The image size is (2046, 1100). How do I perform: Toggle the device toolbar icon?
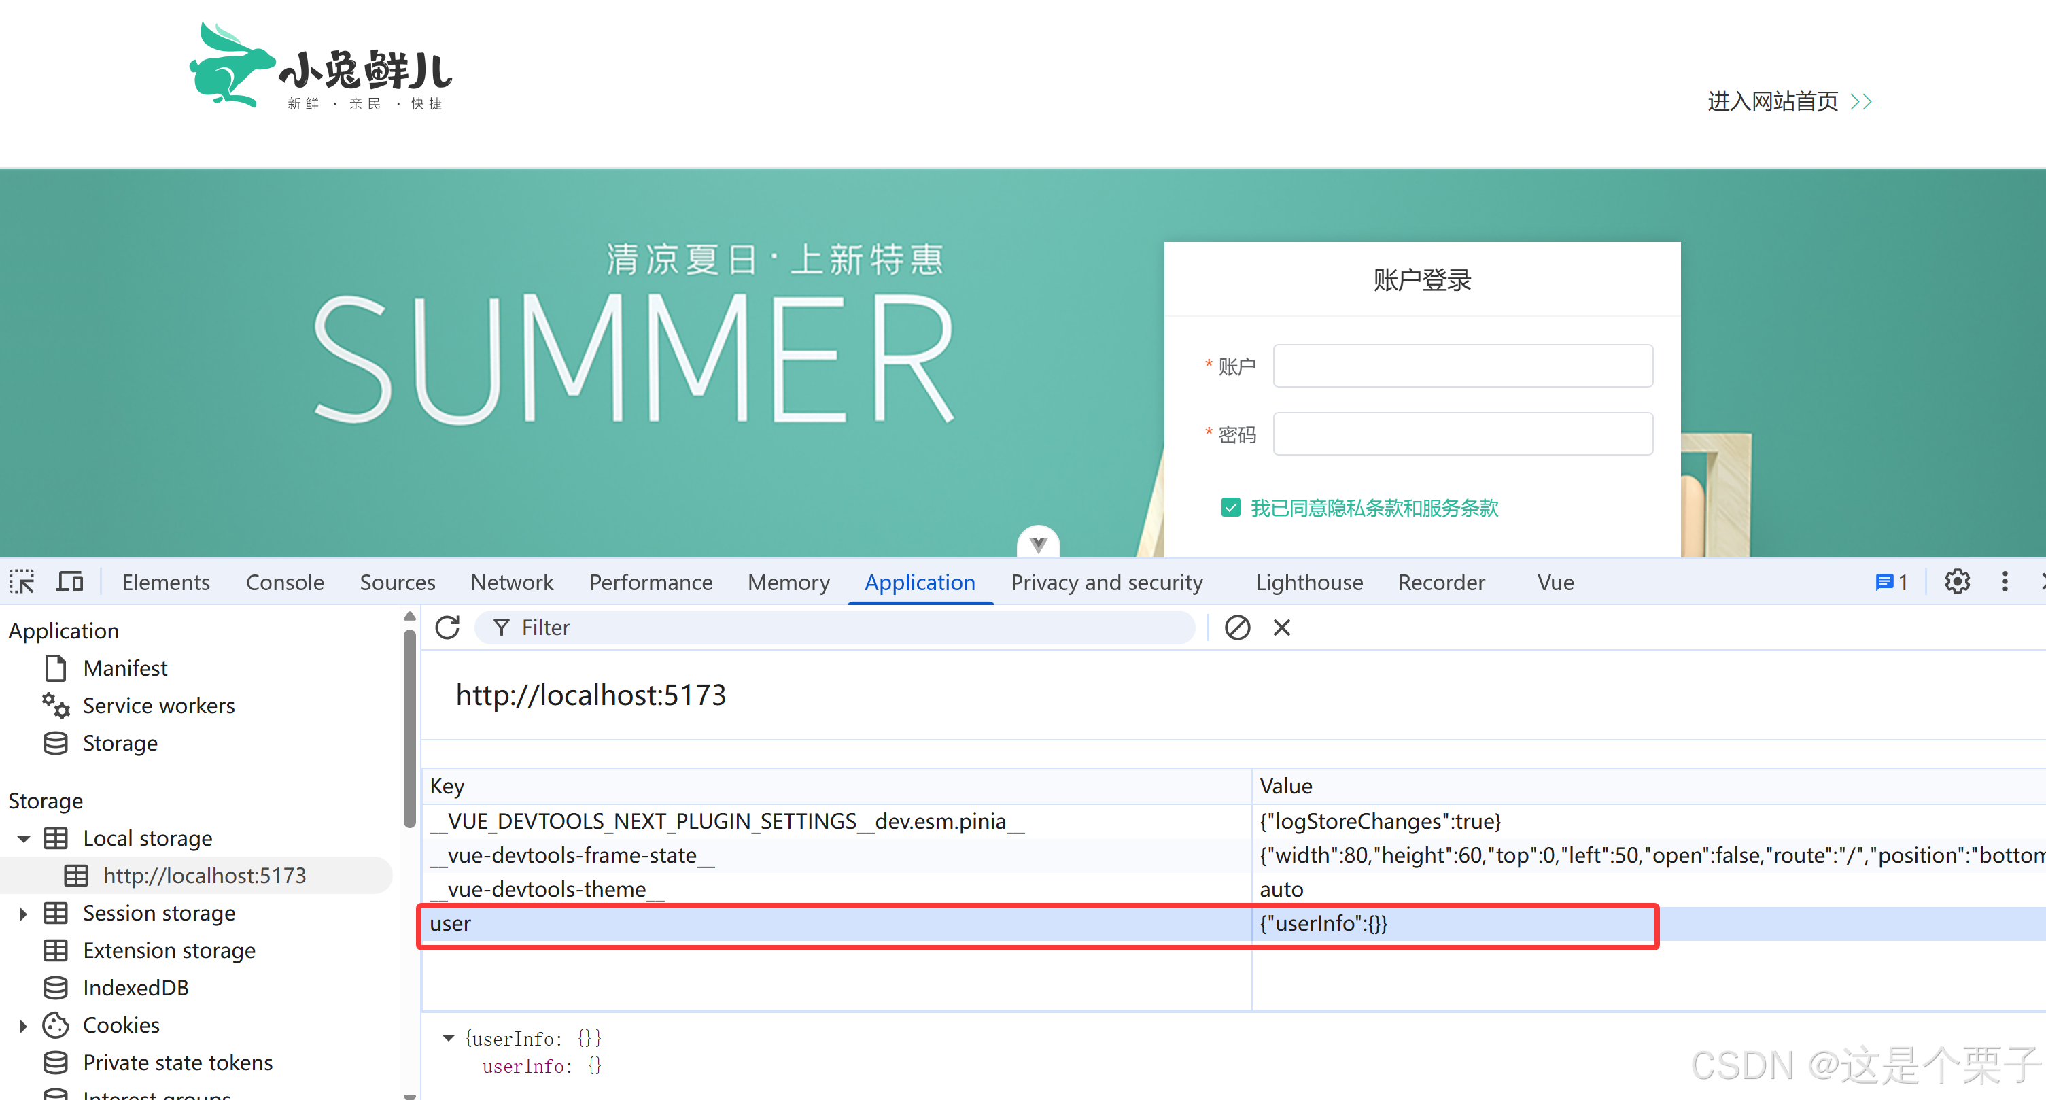click(x=70, y=582)
